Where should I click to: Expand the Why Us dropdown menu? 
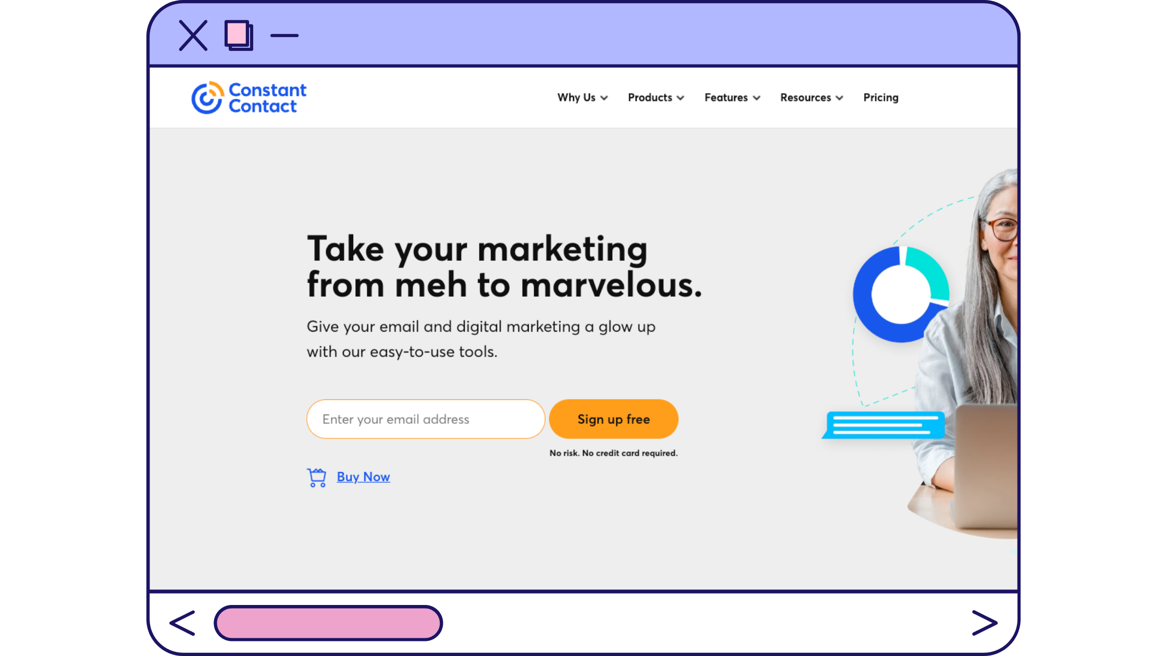click(x=582, y=97)
